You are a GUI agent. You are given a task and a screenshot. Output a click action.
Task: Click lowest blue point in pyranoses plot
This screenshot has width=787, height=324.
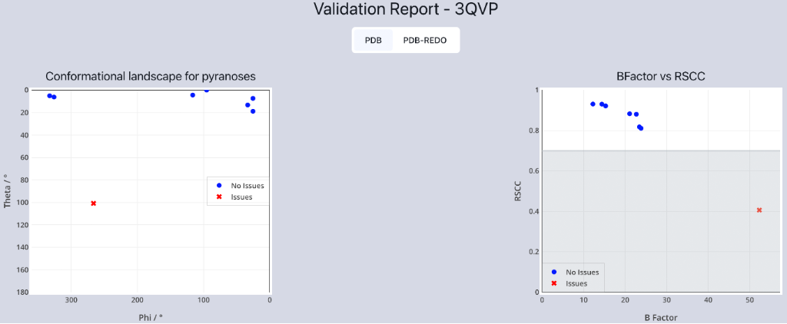[253, 111]
